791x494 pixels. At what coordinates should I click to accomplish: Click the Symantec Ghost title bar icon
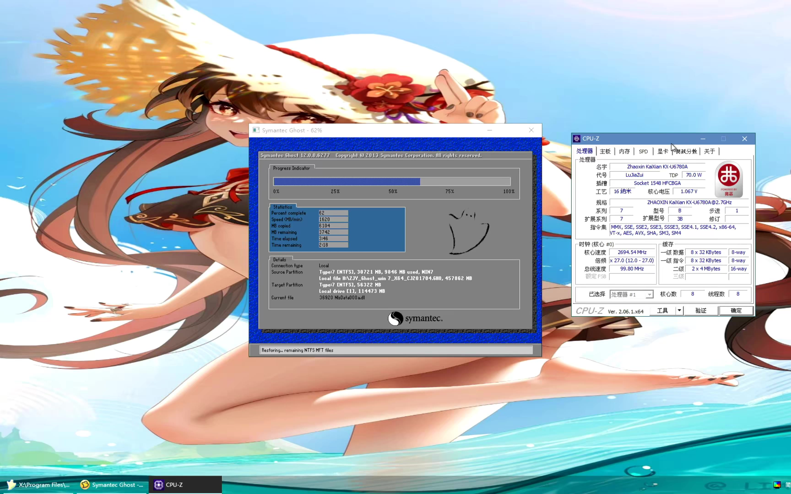[256, 130]
